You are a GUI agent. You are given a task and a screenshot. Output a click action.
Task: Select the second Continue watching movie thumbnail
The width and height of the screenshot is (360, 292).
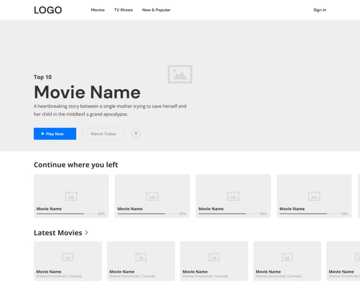coord(152,196)
